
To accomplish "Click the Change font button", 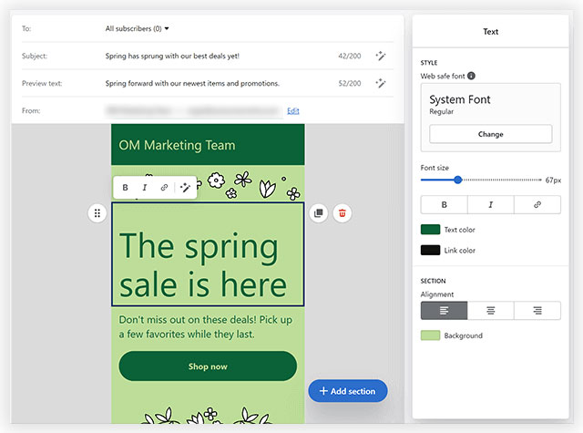I will click(490, 134).
